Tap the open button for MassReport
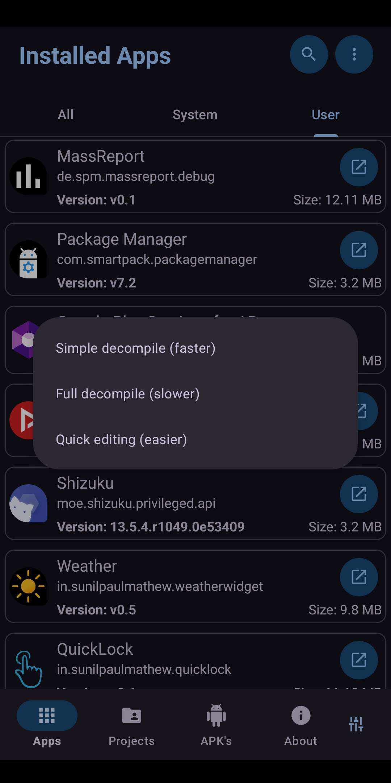The height and width of the screenshot is (783, 391). click(359, 167)
